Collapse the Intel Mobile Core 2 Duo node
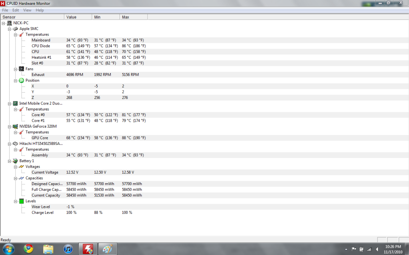 point(9,104)
